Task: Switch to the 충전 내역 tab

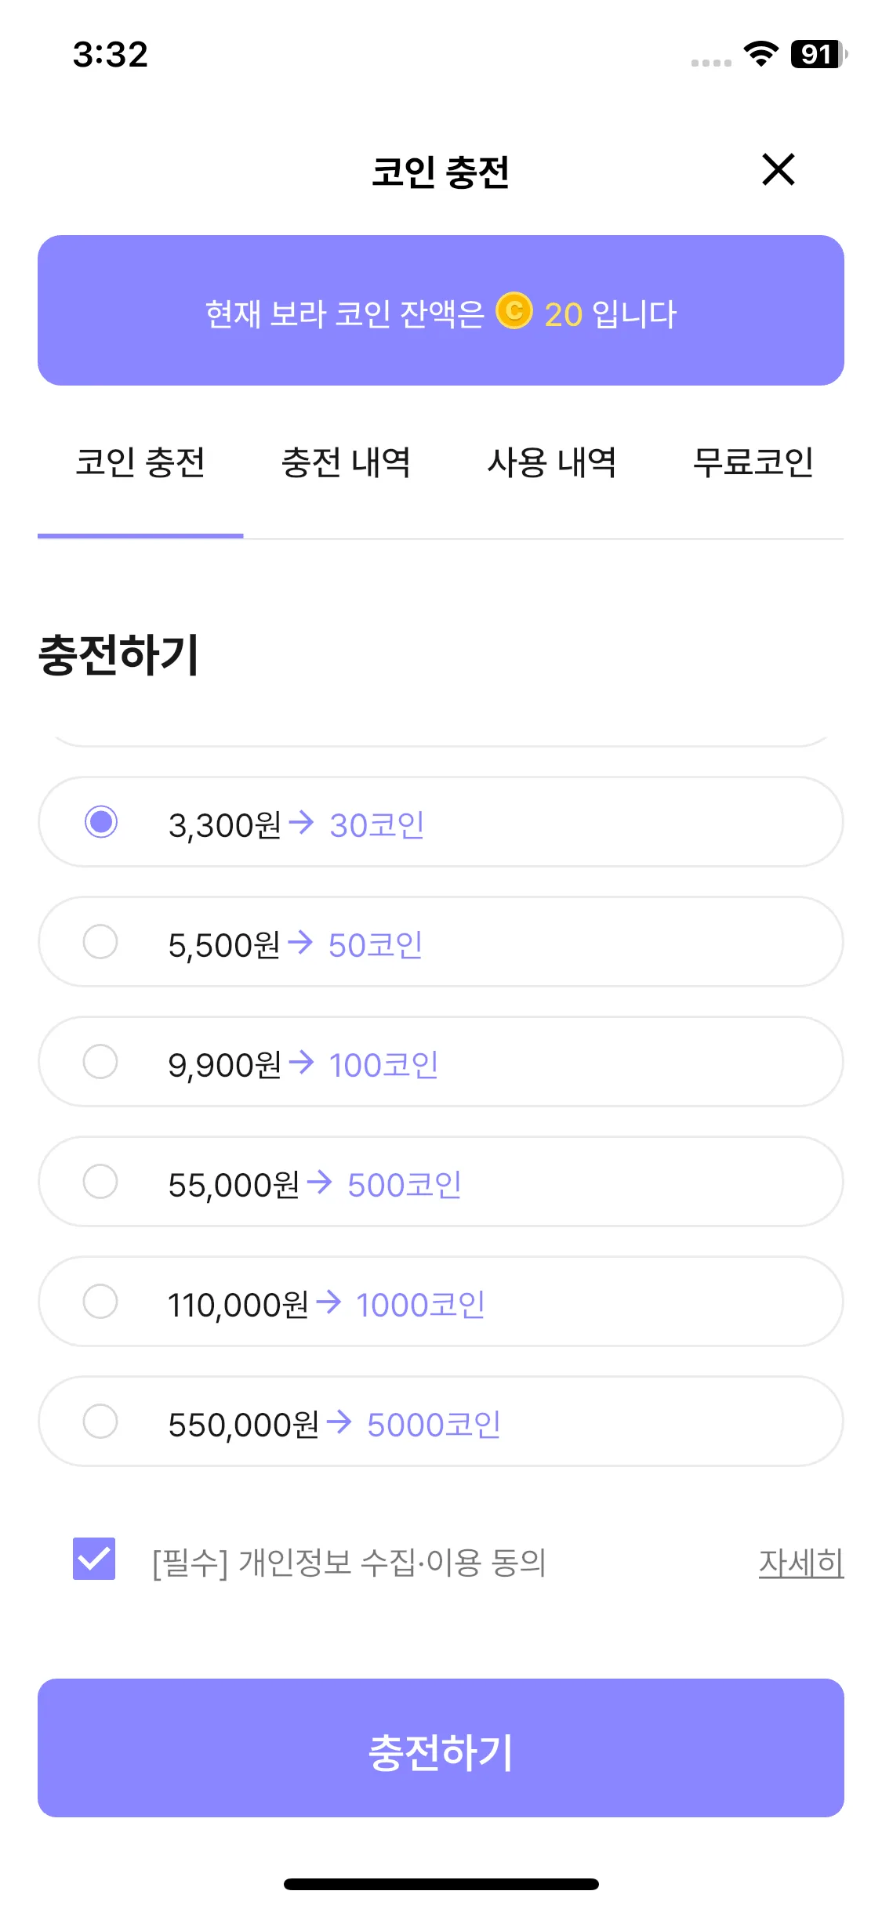Action: [346, 462]
